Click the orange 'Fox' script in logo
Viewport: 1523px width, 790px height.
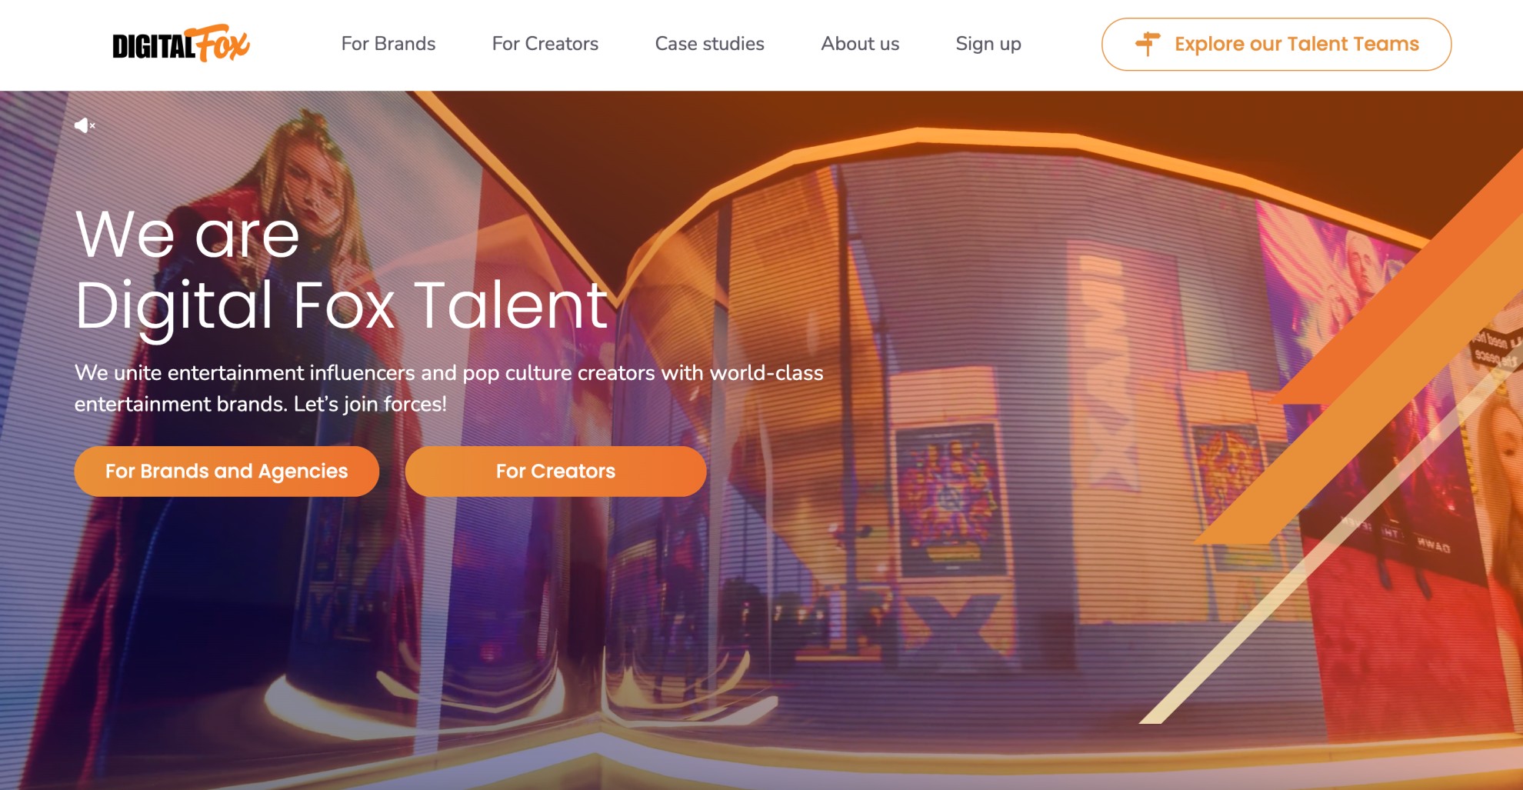tap(222, 43)
